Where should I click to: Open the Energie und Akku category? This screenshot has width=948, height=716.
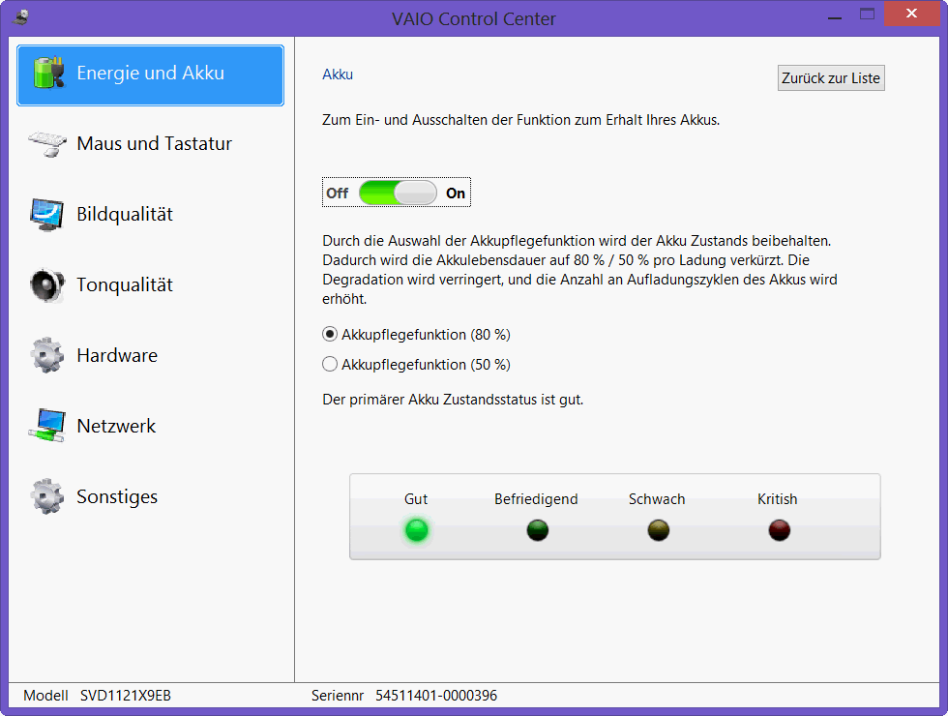pos(151,75)
